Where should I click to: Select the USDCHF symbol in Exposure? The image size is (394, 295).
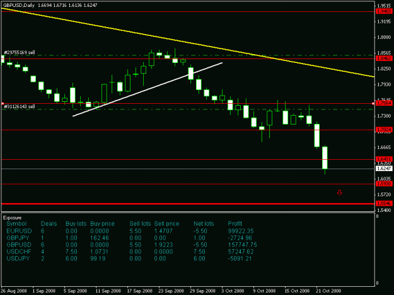click(x=19, y=252)
